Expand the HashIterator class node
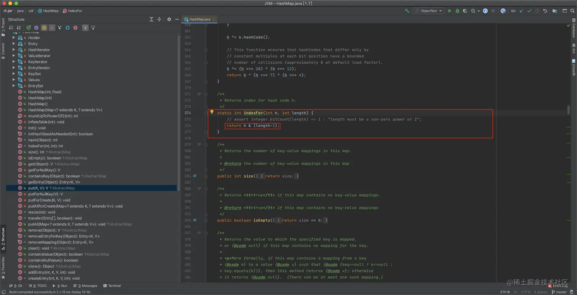This screenshot has height=295, width=577. [14, 50]
